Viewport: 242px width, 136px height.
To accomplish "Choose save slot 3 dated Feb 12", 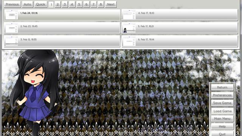I will coord(62,41).
